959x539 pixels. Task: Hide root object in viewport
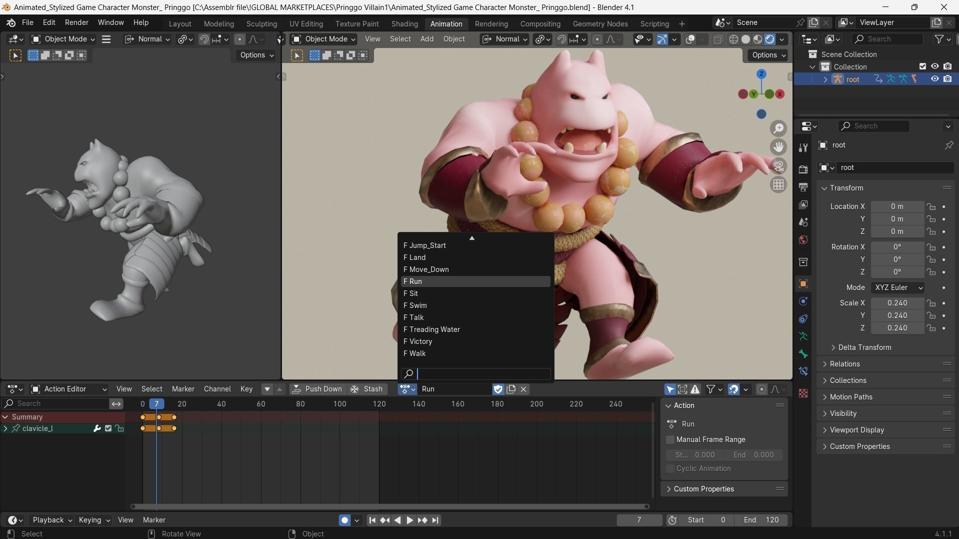(934, 79)
